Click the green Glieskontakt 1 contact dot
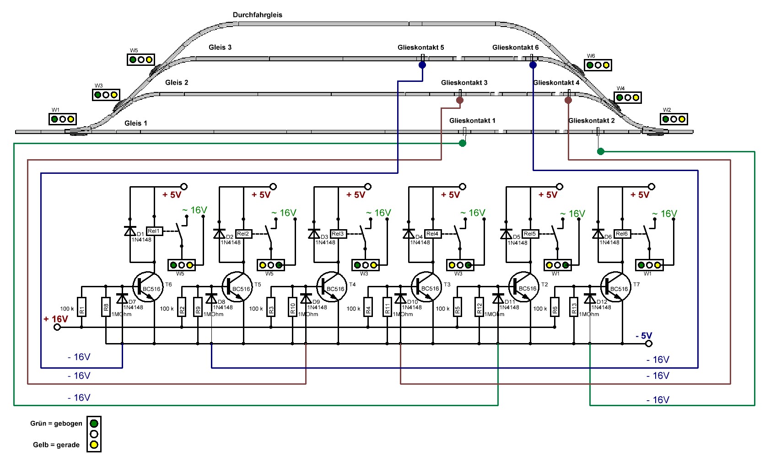 coord(463,143)
